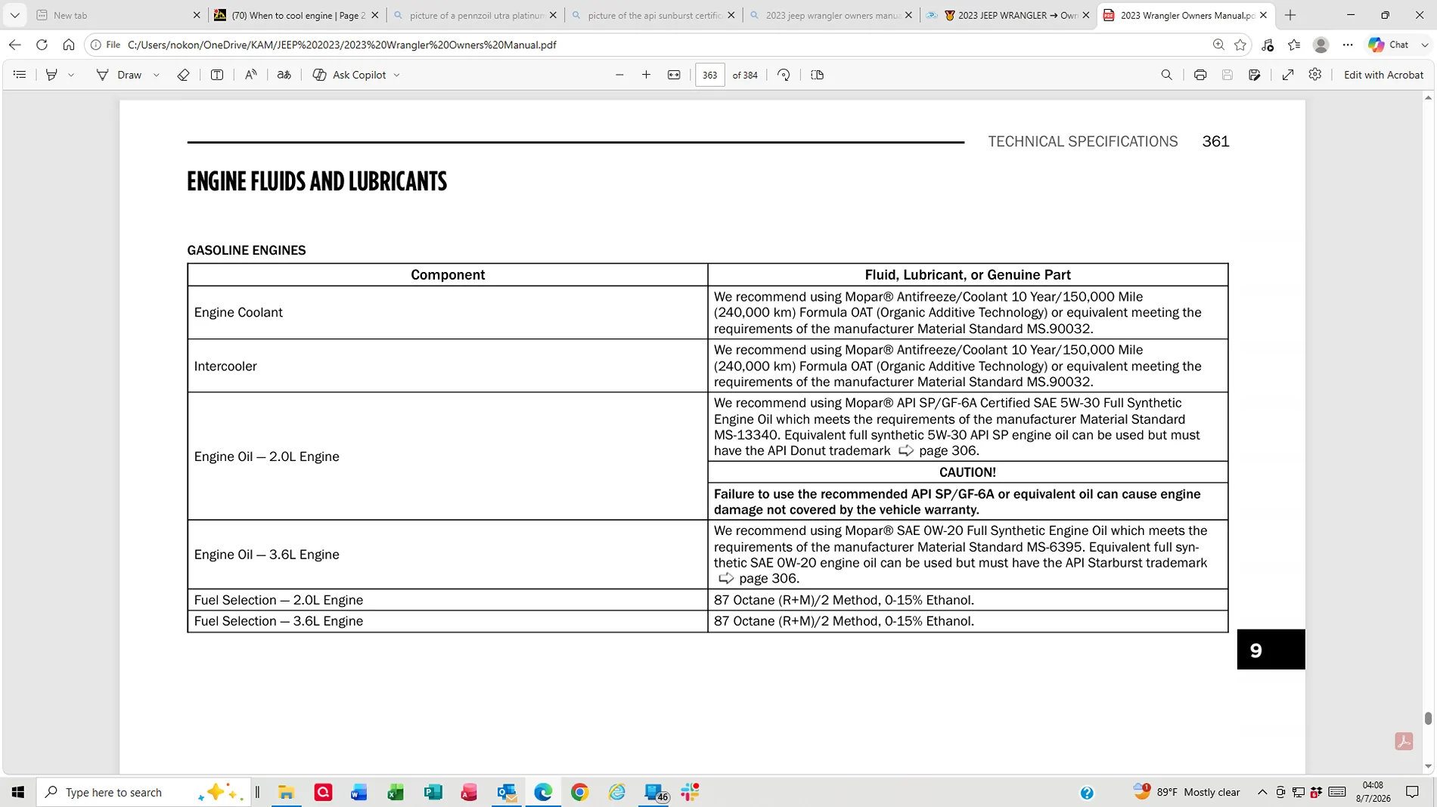The width and height of the screenshot is (1437, 807).
Task: Go back to previous page in browser
Action: pos(15,45)
